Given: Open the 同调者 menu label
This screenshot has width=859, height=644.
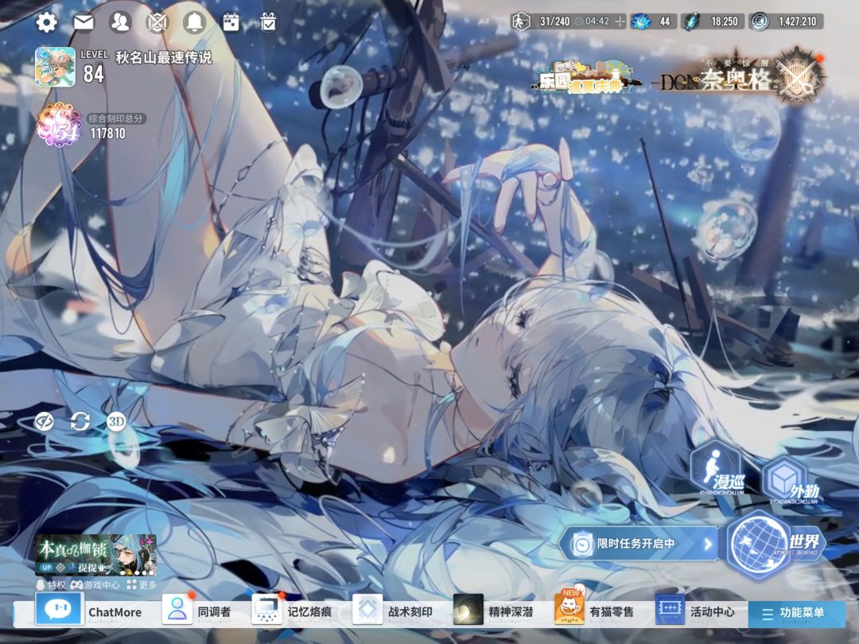Looking at the screenshot, I should (x=214, y=611).
